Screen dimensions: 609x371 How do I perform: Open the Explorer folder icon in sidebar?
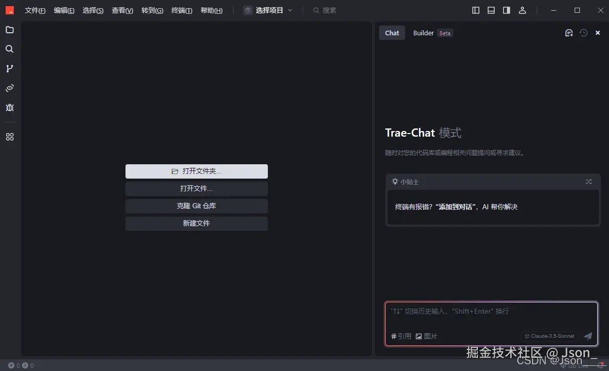tap(10, 30)
